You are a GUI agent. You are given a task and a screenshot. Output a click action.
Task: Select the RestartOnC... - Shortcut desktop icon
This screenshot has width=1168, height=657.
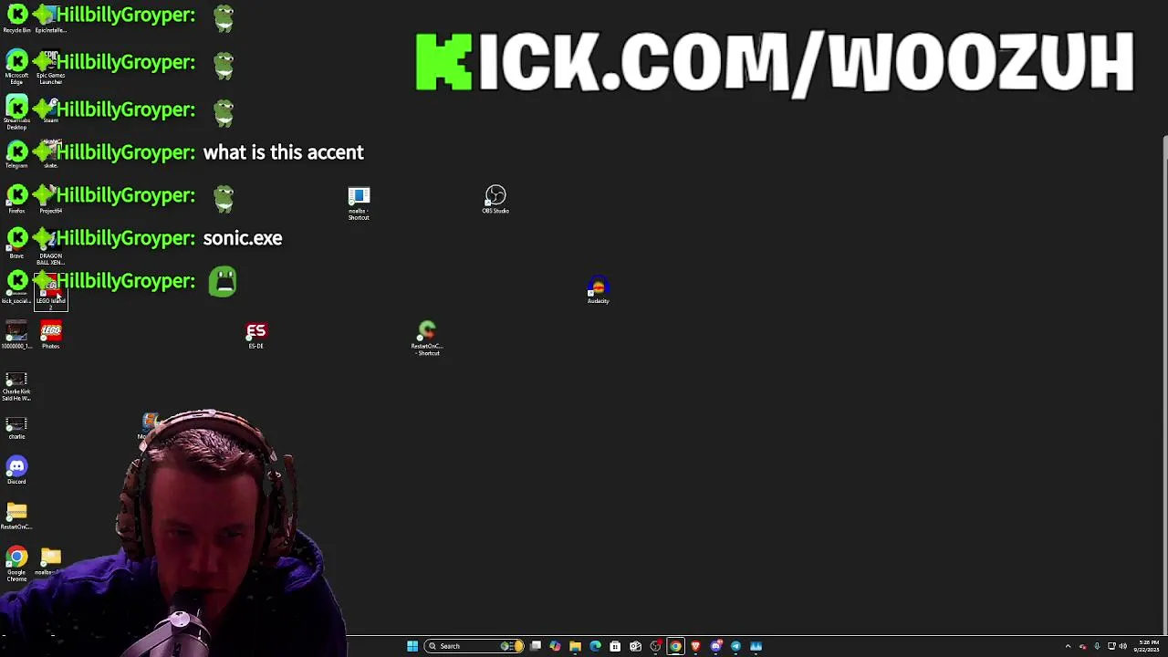point(426,338)
